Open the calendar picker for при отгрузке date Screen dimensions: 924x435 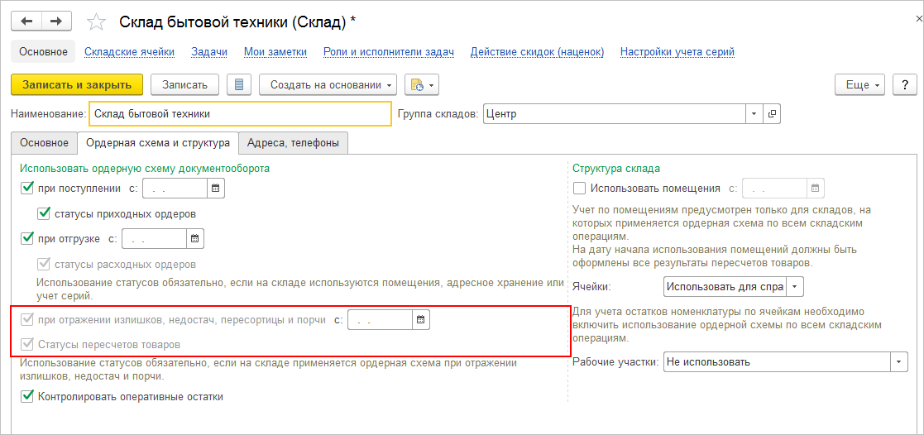(x=195, y=239)
